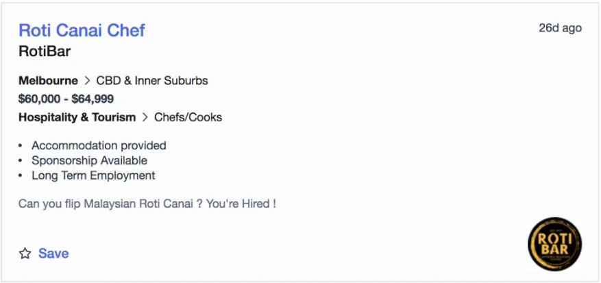Image resolution: width=601 pixels, height=283 pixels.
Task: Click the $60,000 - $64,999 salary text
Action: point(66,99)
